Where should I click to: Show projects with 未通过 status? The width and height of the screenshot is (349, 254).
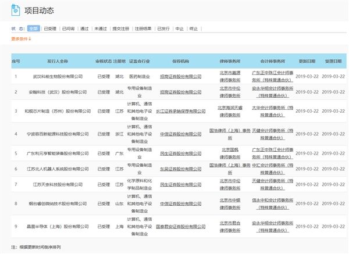(101, 28)
